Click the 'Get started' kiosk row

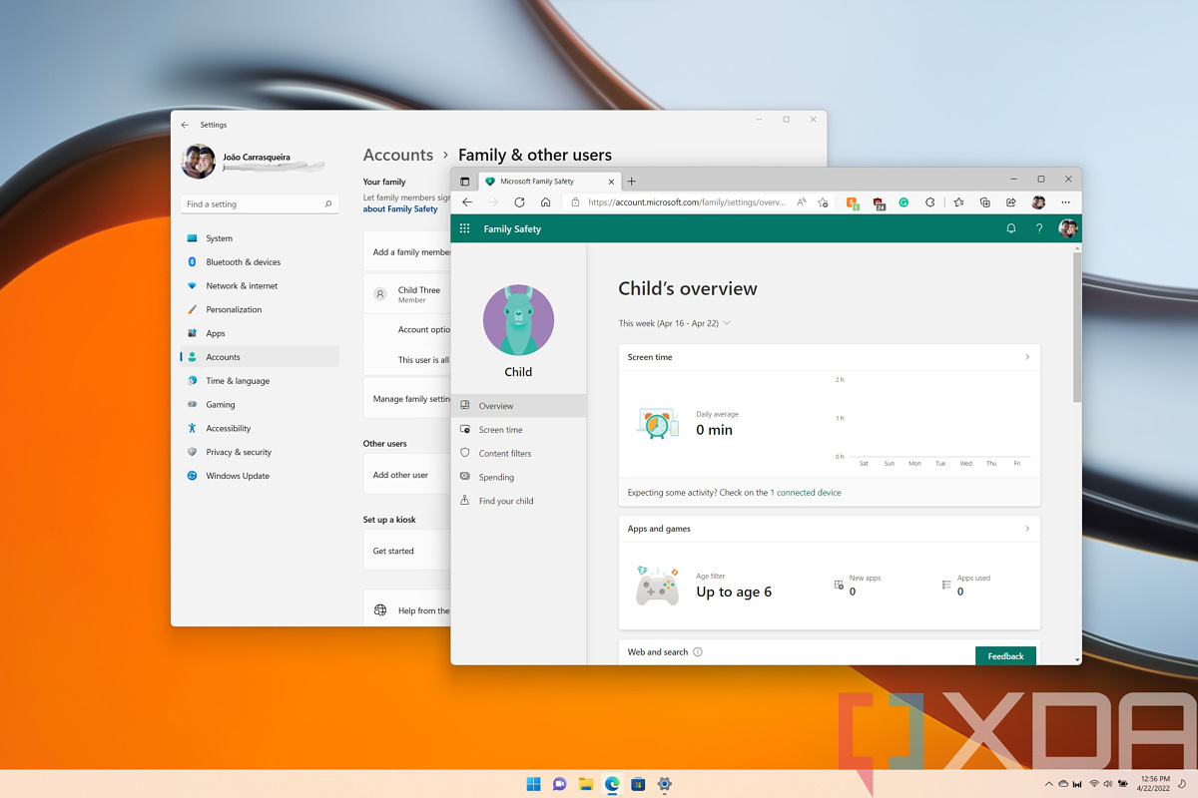(x=407, y=551)
